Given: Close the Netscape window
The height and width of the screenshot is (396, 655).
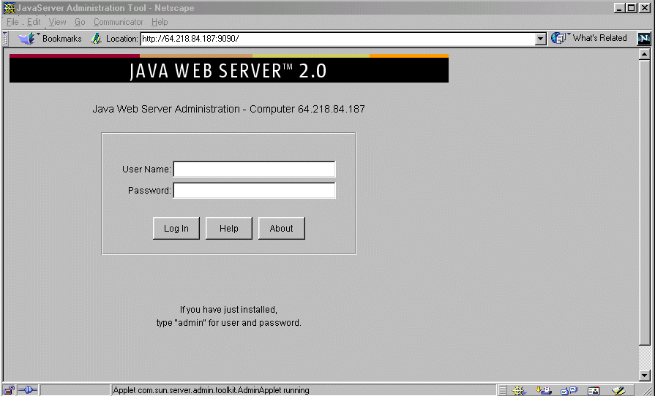Looking at the screenshot, I should click(645, 7).
